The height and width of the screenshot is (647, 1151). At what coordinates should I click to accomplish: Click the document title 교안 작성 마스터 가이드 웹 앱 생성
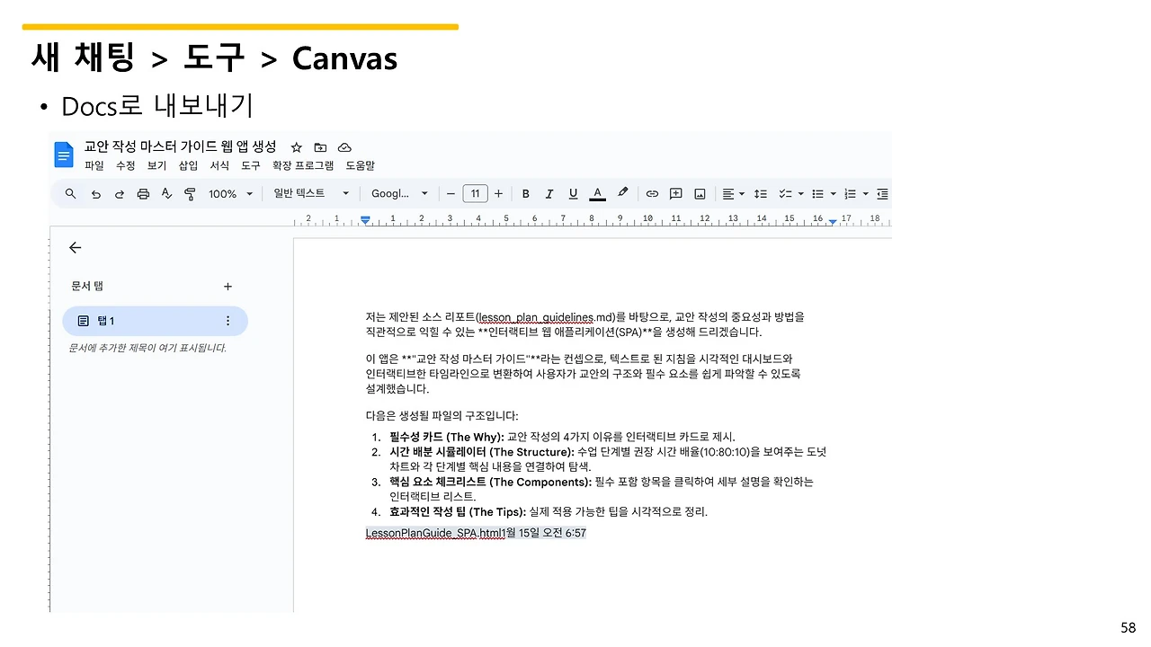180,146
